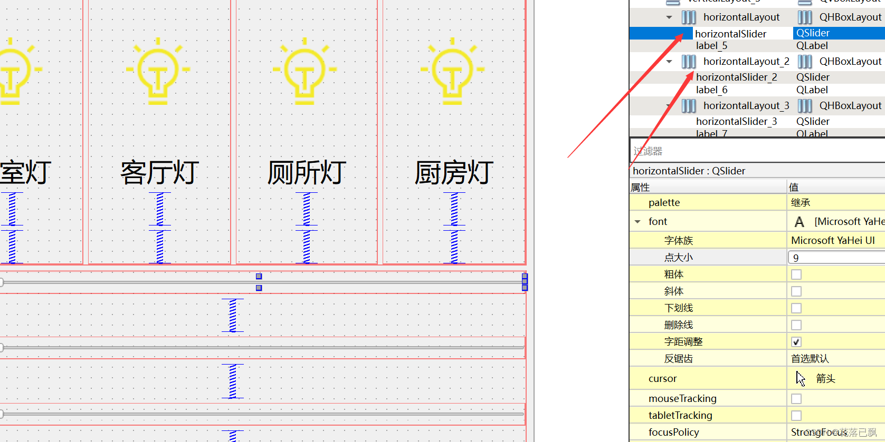Select the 厕所灯 label on the form

307,173
